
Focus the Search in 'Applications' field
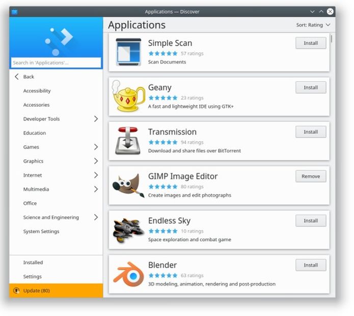tap(56, 62)
